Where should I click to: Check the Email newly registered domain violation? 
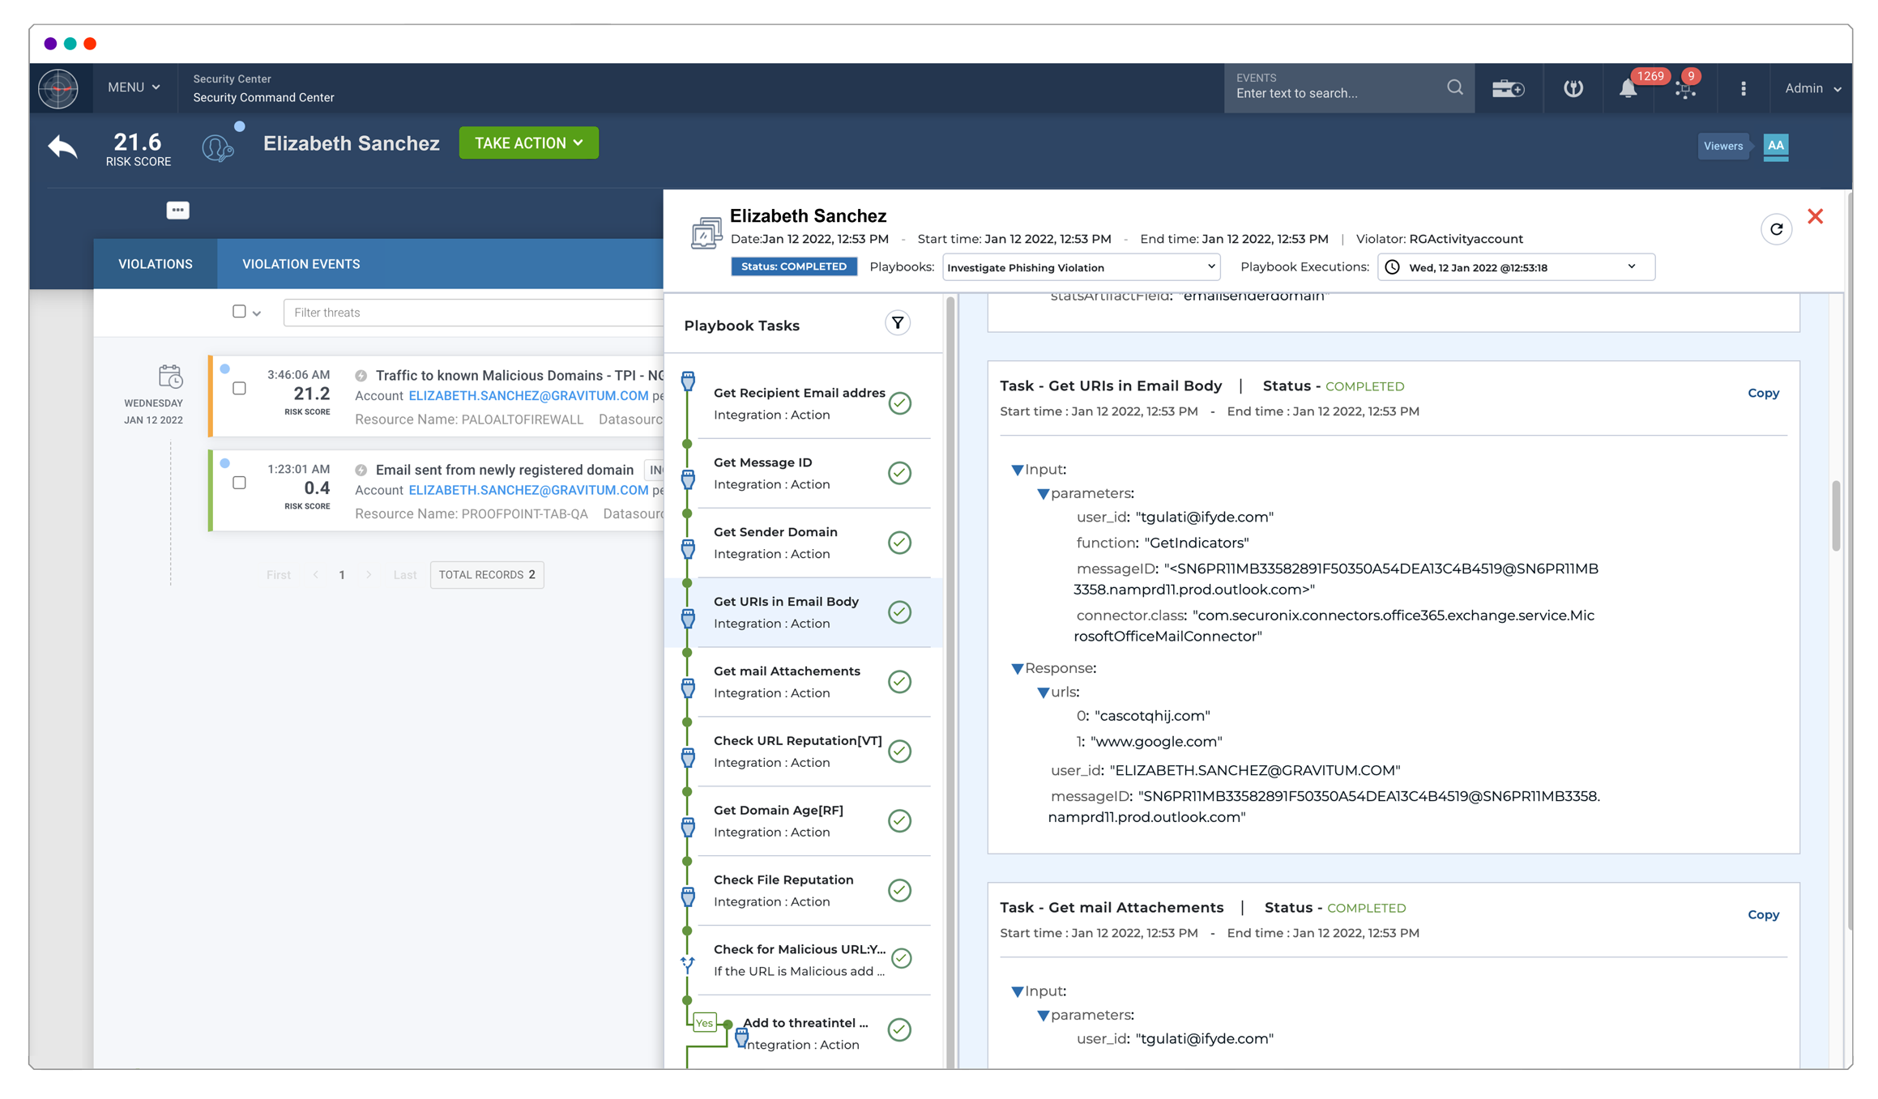(239, 483)
